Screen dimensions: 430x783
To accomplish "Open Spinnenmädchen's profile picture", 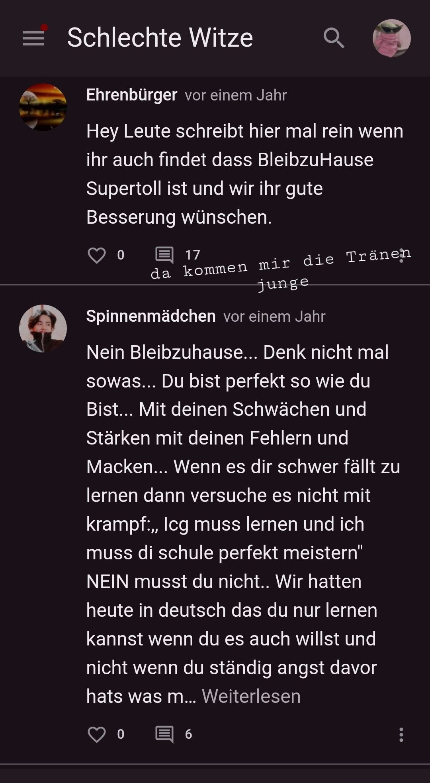I will [x=43, y=329].
